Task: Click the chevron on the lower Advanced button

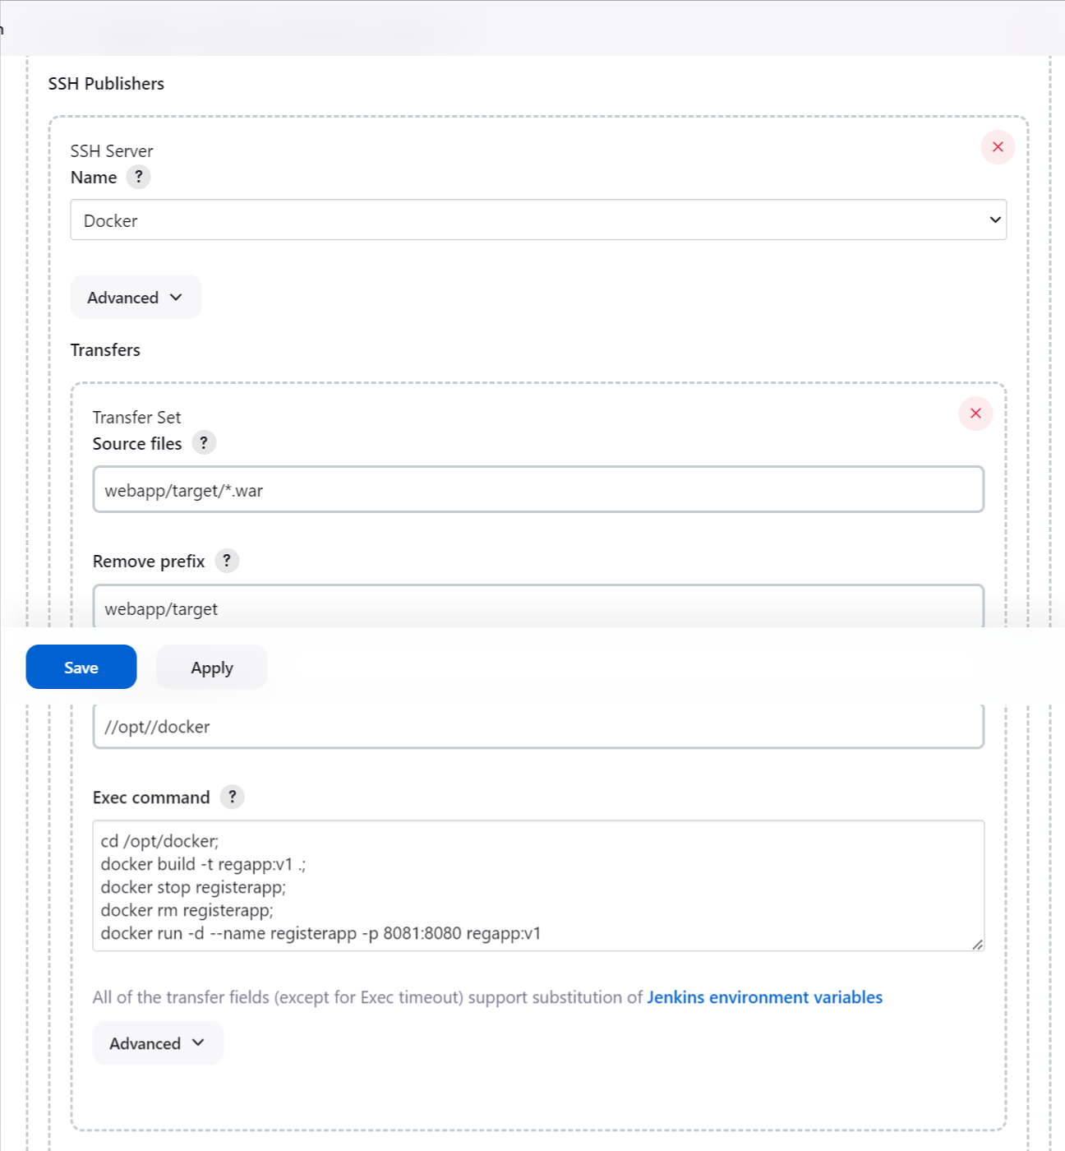Action: [x=197, y=1042]
